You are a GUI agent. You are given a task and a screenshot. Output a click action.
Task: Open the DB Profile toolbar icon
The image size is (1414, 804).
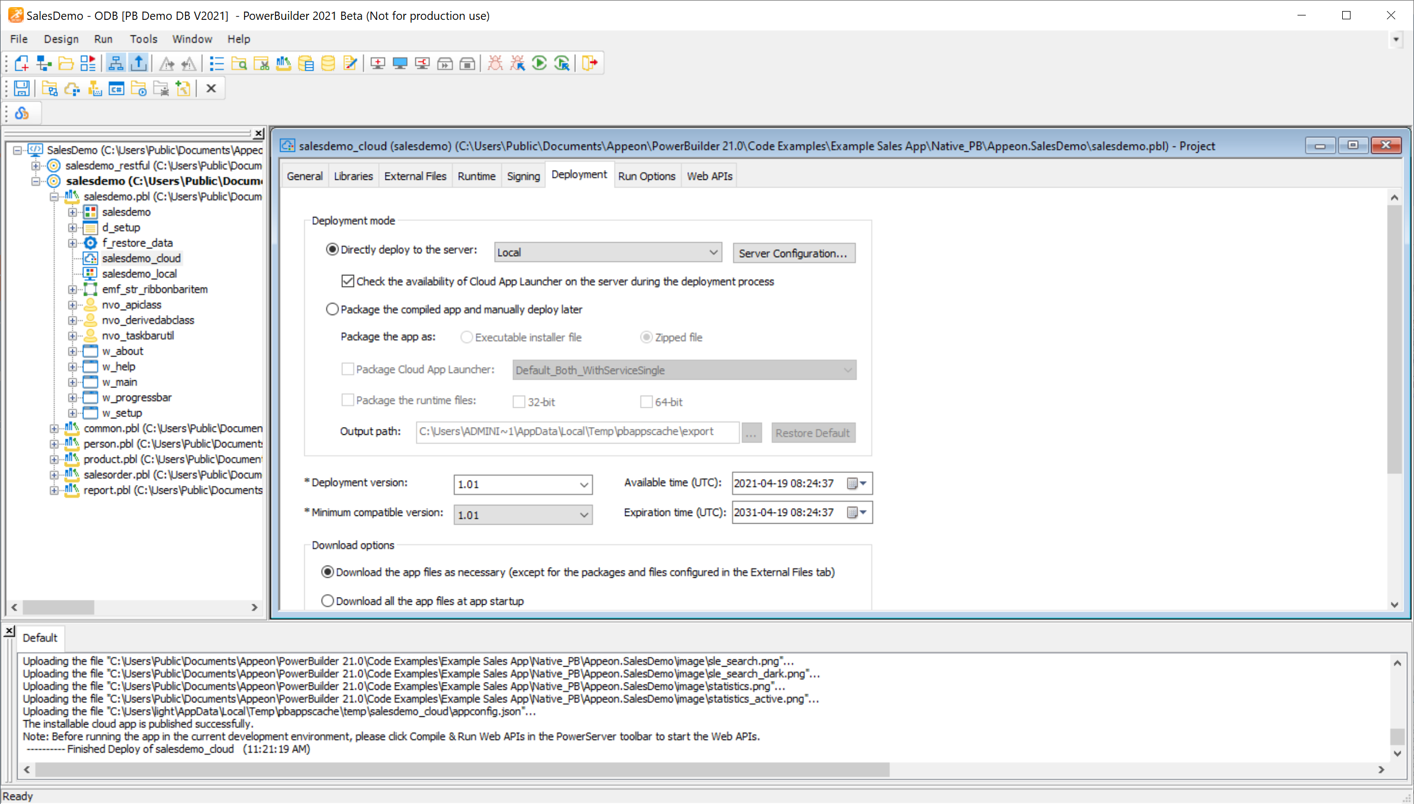click(x=305, y=63)
